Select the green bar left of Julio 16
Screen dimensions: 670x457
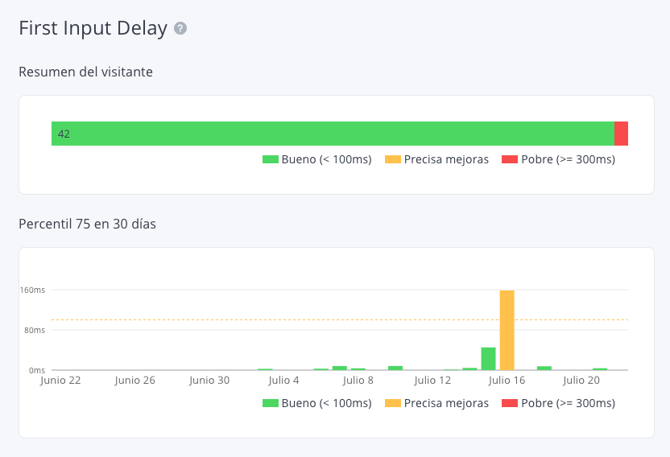[488, 359]
